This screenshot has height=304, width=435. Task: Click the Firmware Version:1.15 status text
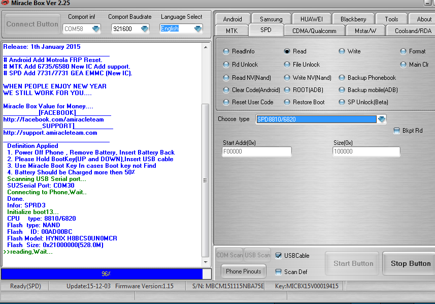pos(144,286)
